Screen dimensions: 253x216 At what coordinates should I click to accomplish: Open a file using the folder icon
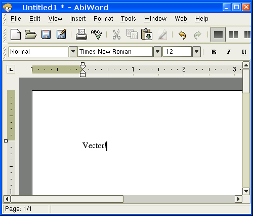[30, 34]
